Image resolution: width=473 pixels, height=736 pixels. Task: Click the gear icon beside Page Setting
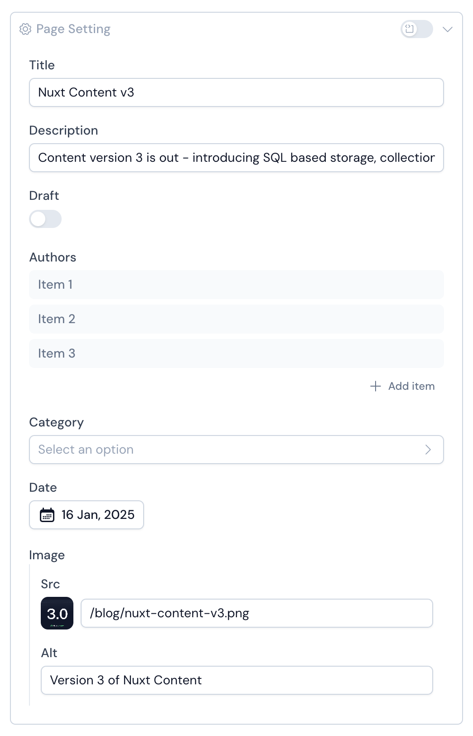coord(25,29)
